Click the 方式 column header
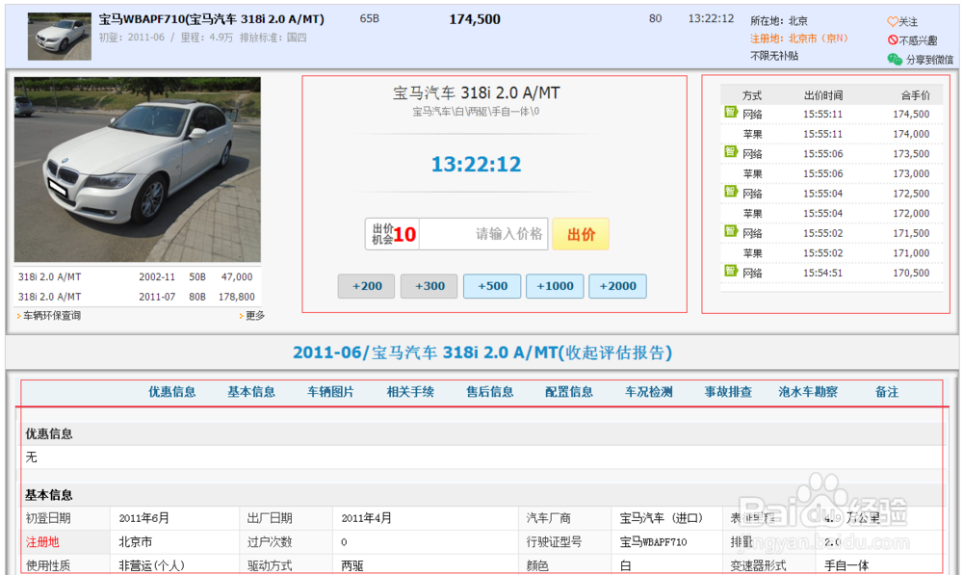The height and width of the screenshot is (575, 963). (x=752, y=95)
